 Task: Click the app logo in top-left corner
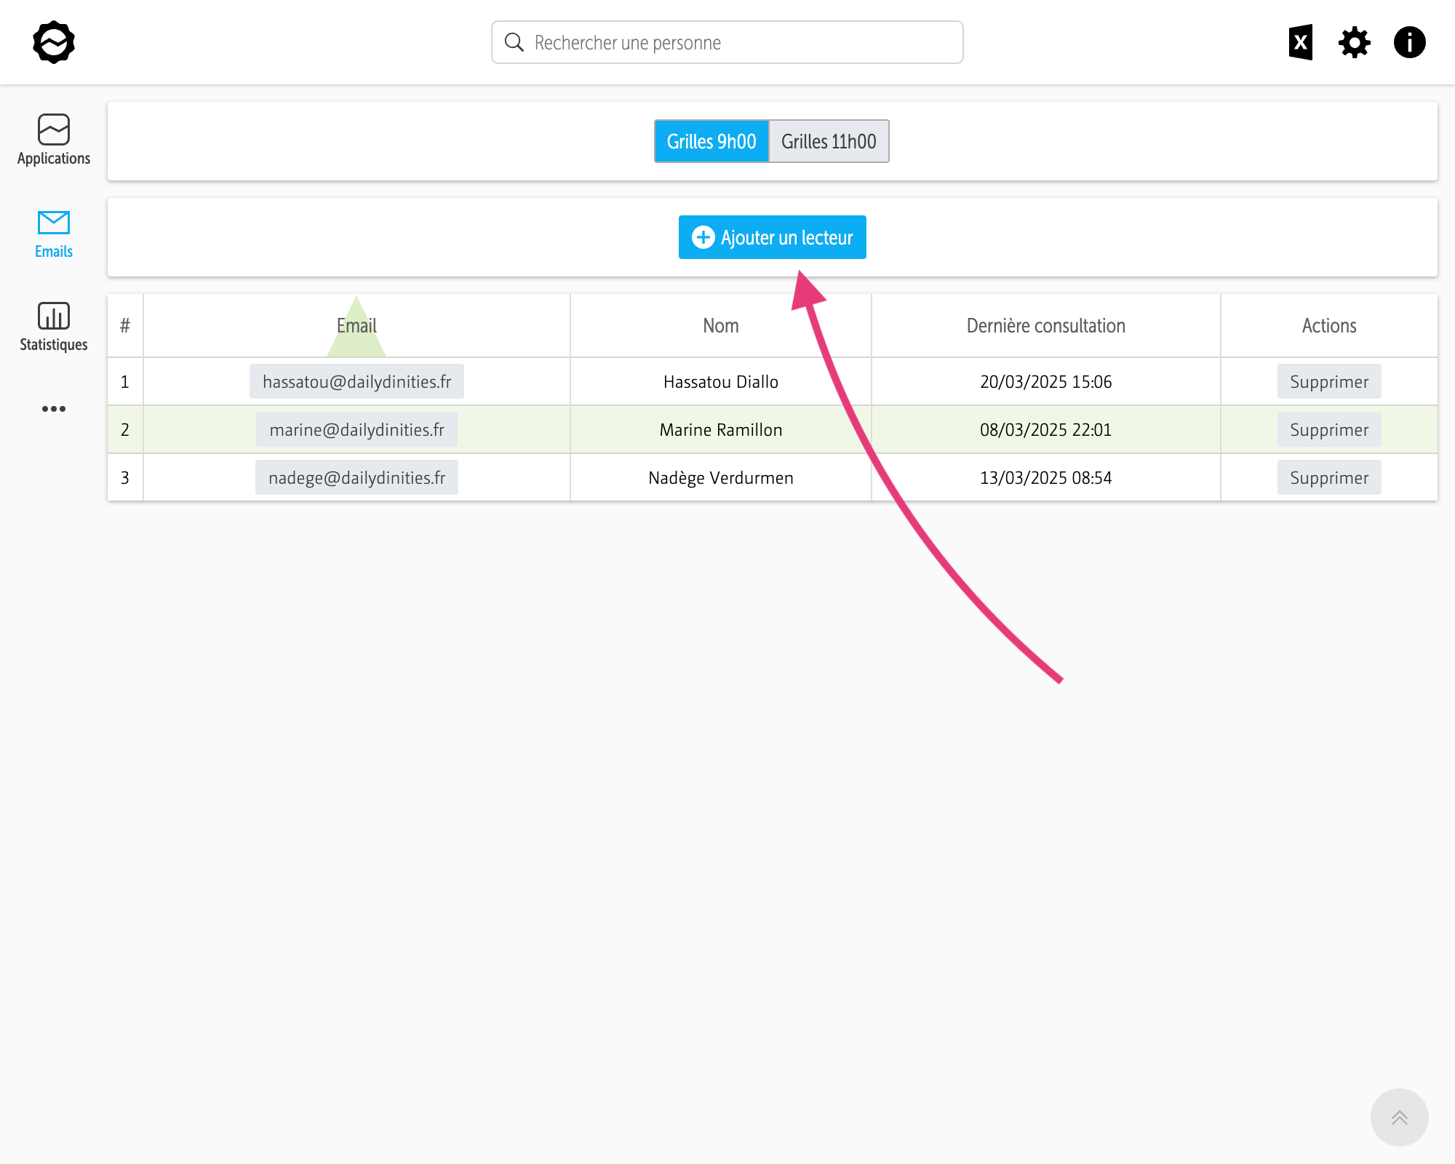pyautogui.click(x=54, y=42)
